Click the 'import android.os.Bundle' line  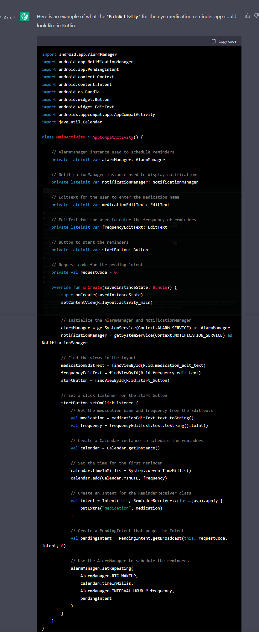tap(71, 92)
